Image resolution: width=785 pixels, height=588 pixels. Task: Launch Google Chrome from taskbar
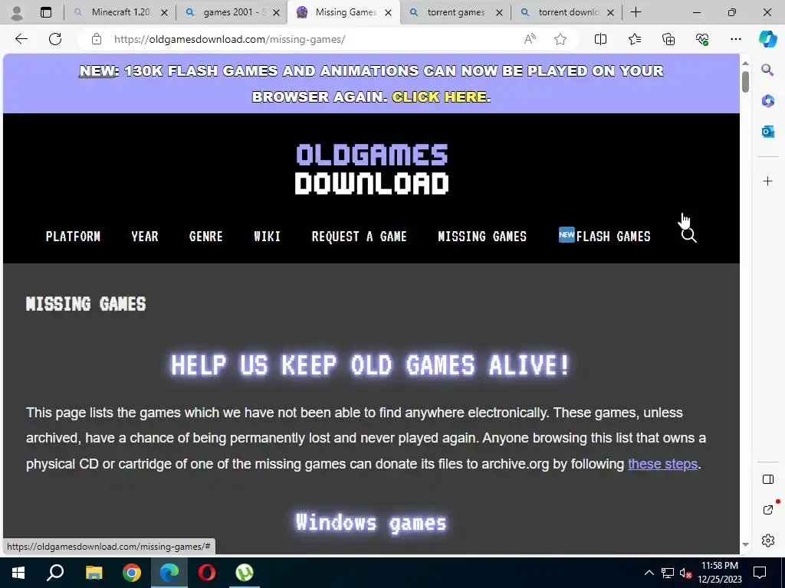[x=132, y=573]
